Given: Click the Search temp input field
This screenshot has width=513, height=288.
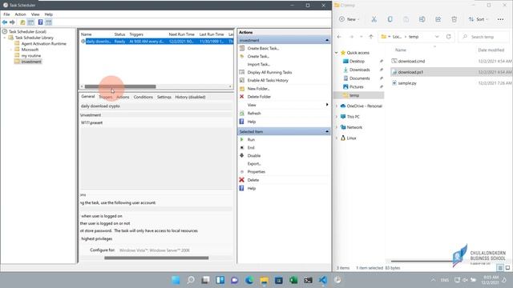Looking at the screenshot, I should coord(484,37).
